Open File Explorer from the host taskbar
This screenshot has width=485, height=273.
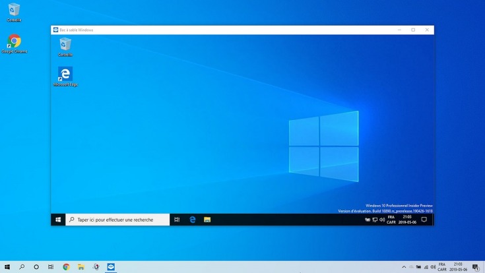click(x=81, y=267)
